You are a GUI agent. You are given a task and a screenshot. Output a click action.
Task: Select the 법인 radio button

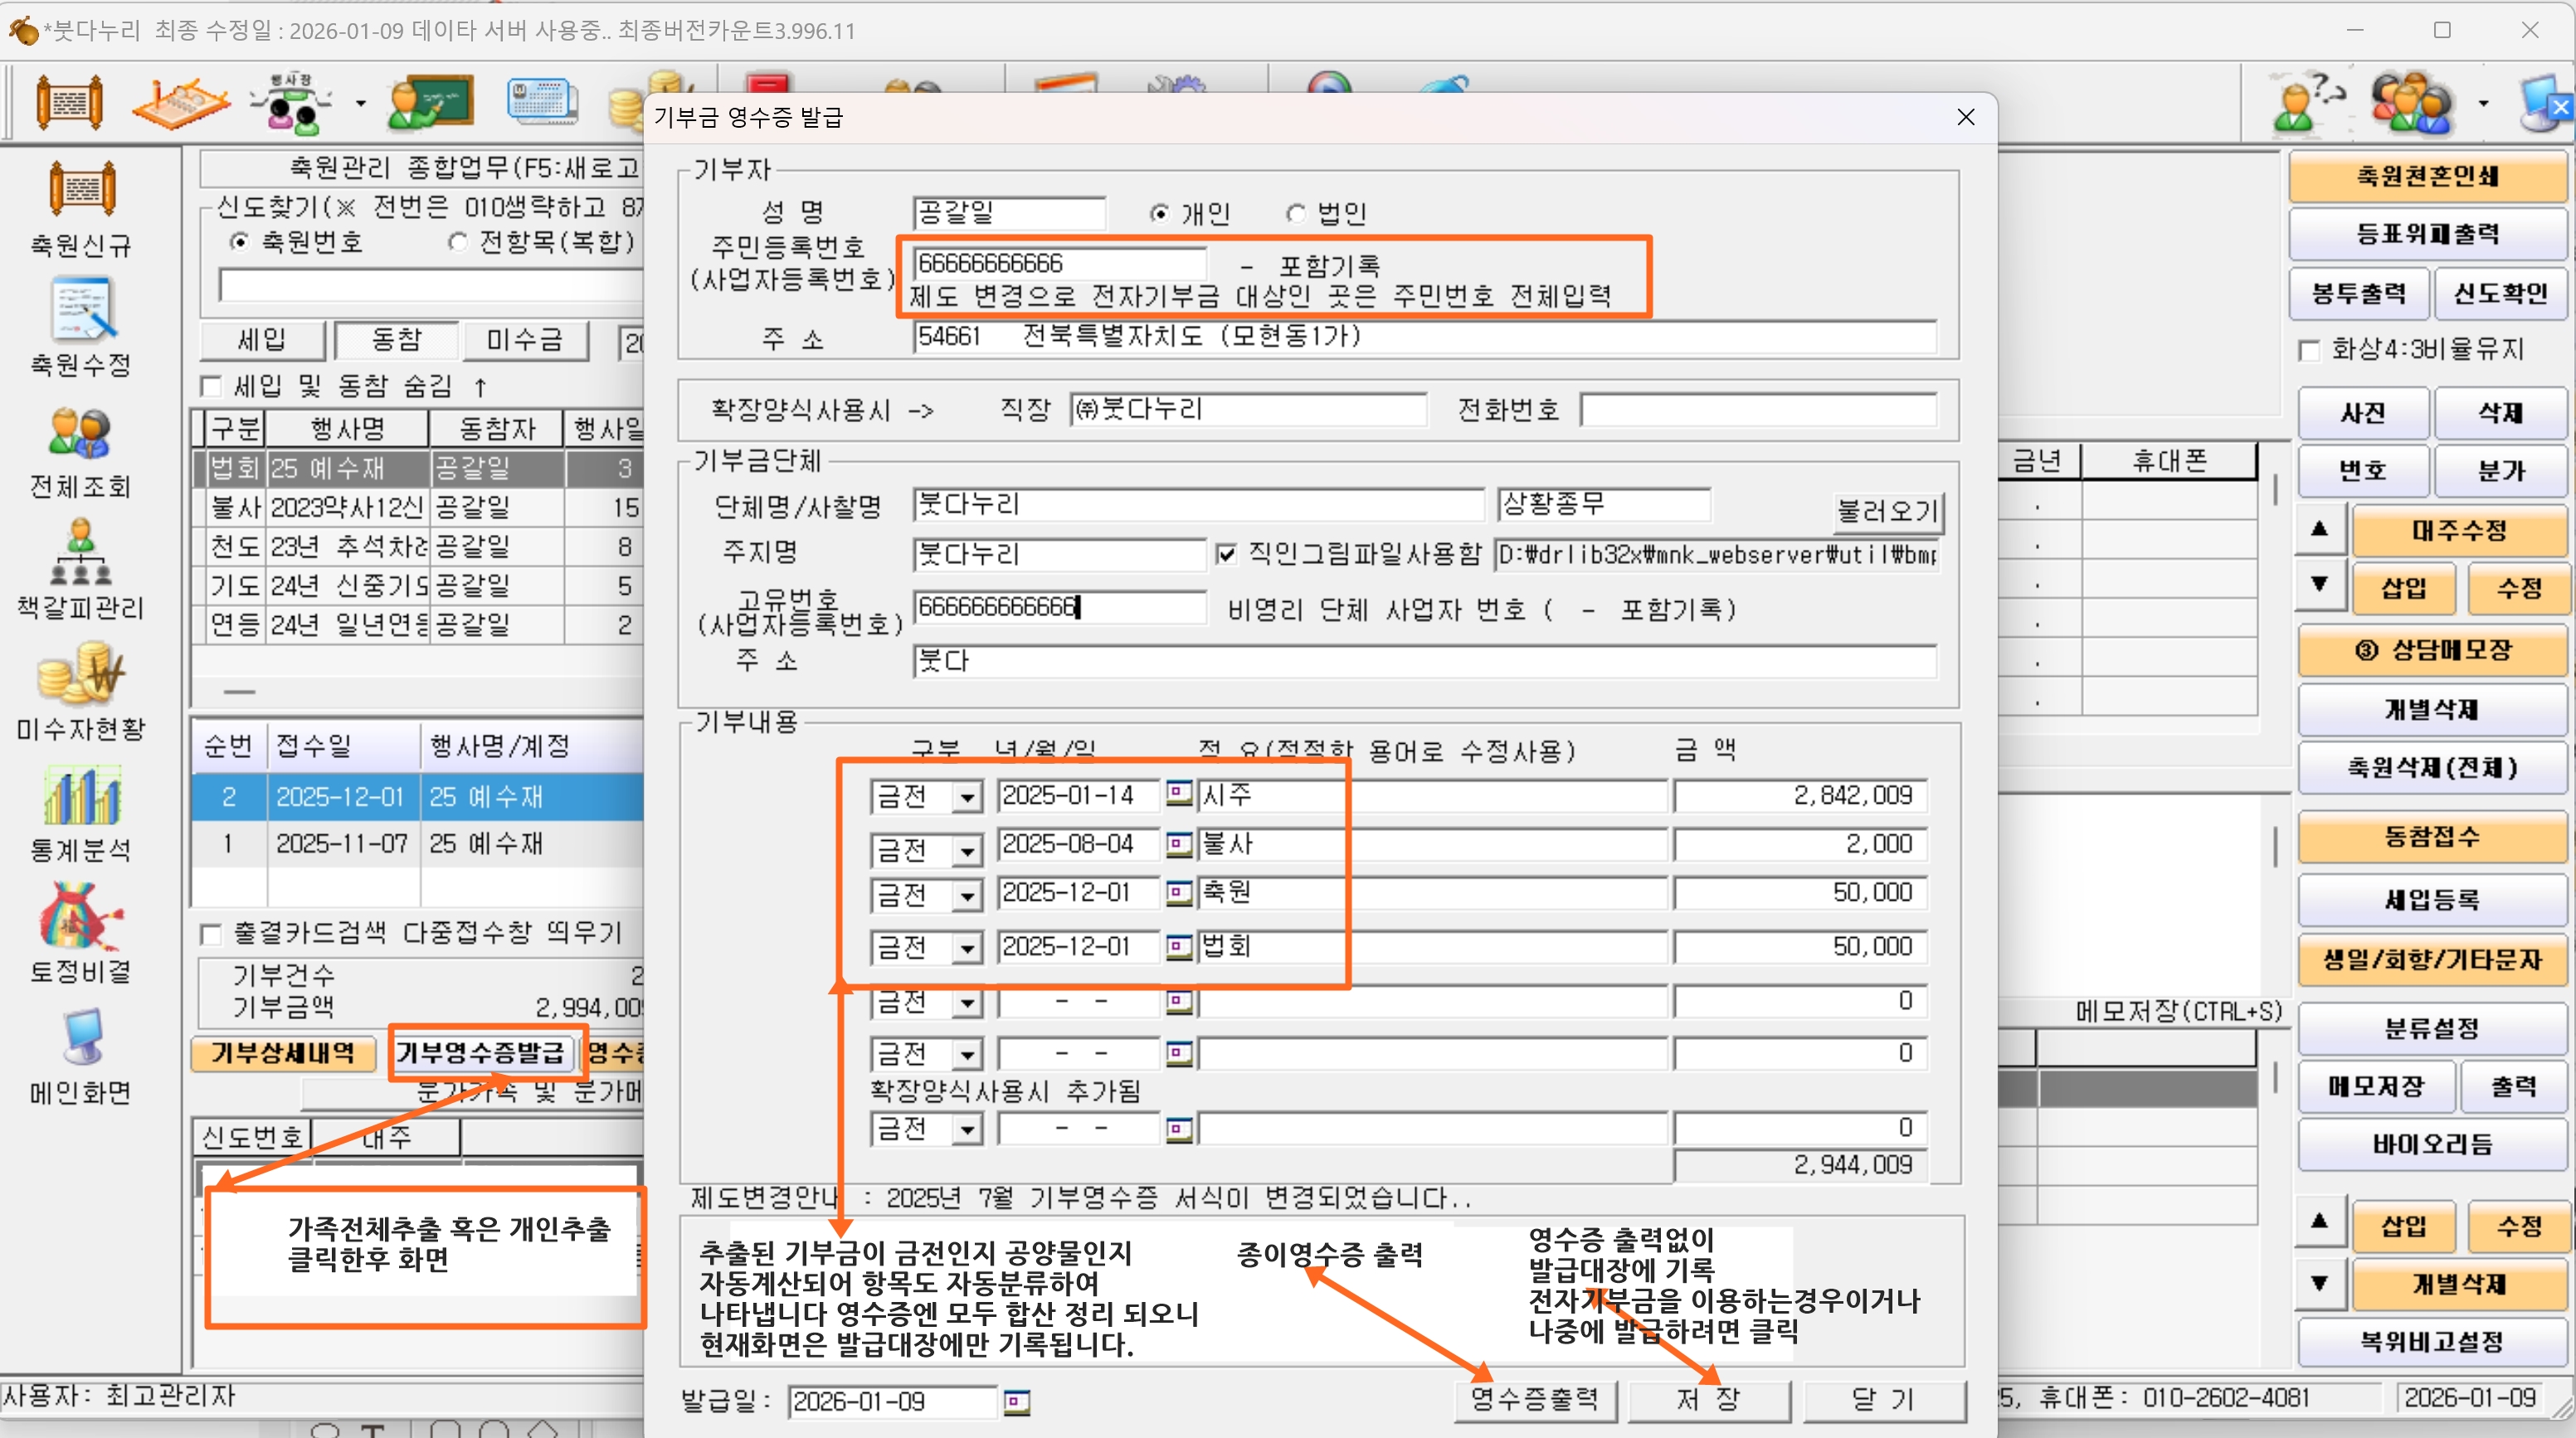click(1297, 214)
